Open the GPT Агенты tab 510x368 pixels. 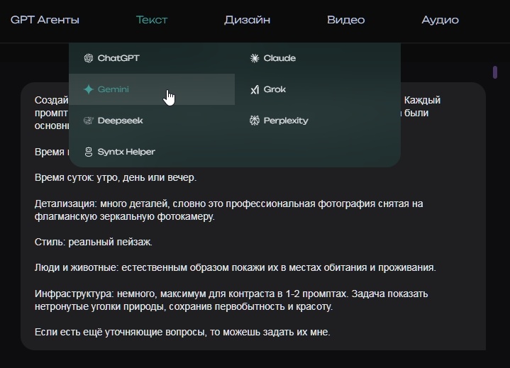[45, 20]
